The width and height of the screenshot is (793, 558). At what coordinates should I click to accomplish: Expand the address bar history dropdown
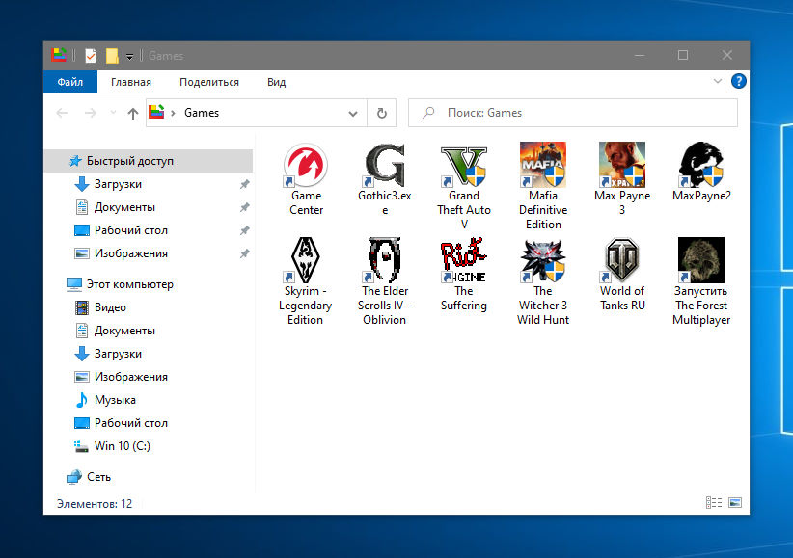(x=353, y=113)
